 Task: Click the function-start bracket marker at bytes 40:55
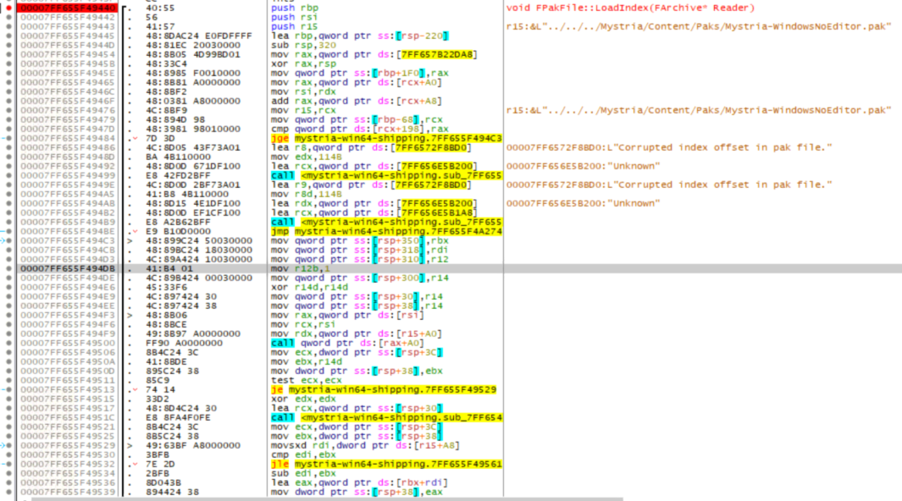click(125, 8)
